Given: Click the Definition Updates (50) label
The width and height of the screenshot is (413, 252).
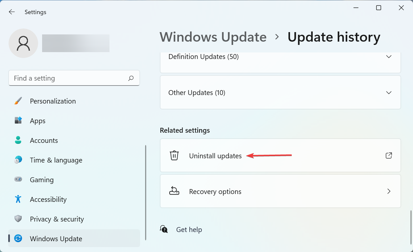Looking at the screenshot, I should click(x=204, y=57).
